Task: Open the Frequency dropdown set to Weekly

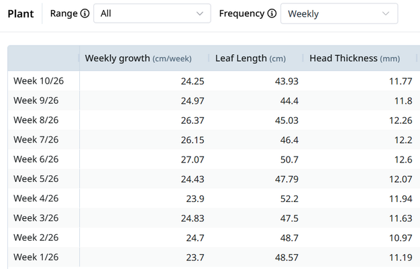Action: tap(339, 14)
